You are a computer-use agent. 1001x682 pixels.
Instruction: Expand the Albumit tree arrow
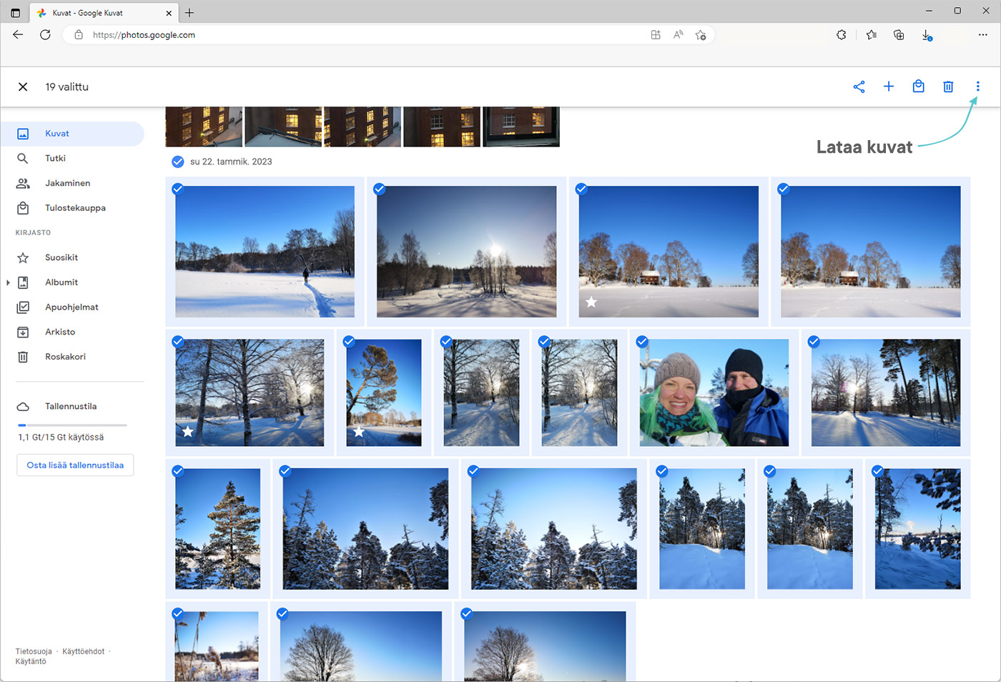point(8,282)
